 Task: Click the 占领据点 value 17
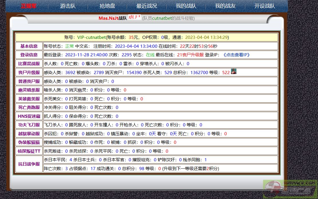click(93, 169)
